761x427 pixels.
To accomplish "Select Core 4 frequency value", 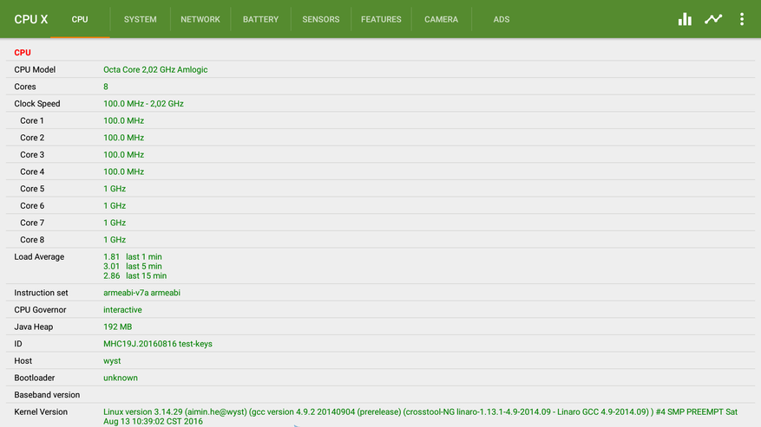I will (124, 171).
